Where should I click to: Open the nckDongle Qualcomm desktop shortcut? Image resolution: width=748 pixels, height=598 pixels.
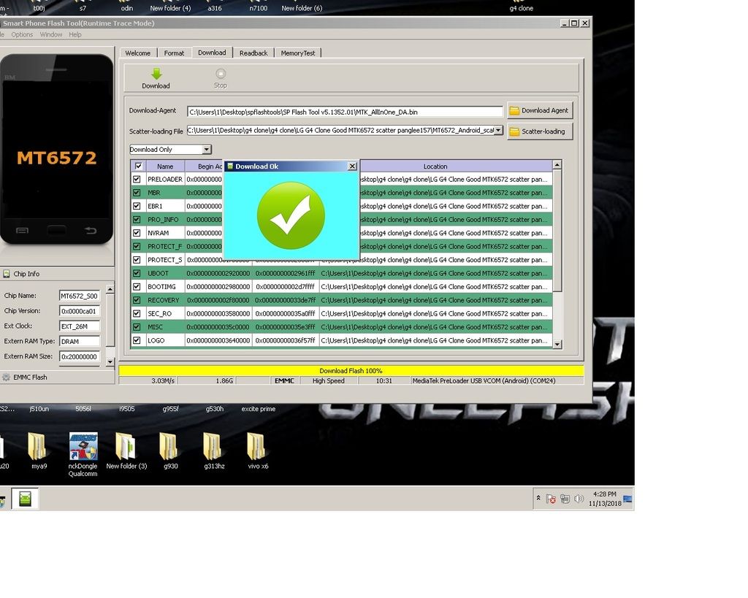coord(83,446)
